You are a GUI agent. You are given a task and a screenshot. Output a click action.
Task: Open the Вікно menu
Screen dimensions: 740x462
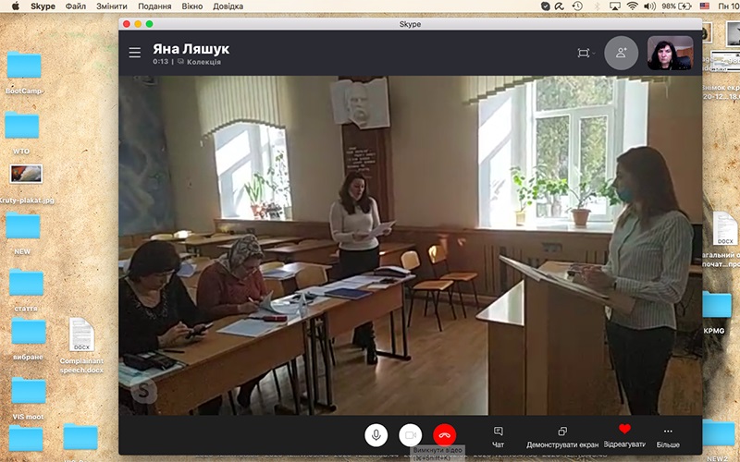(x=192, y=6)
